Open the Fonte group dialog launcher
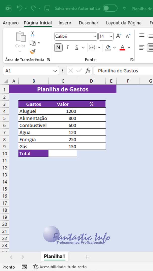 click(x=132, y=60)
